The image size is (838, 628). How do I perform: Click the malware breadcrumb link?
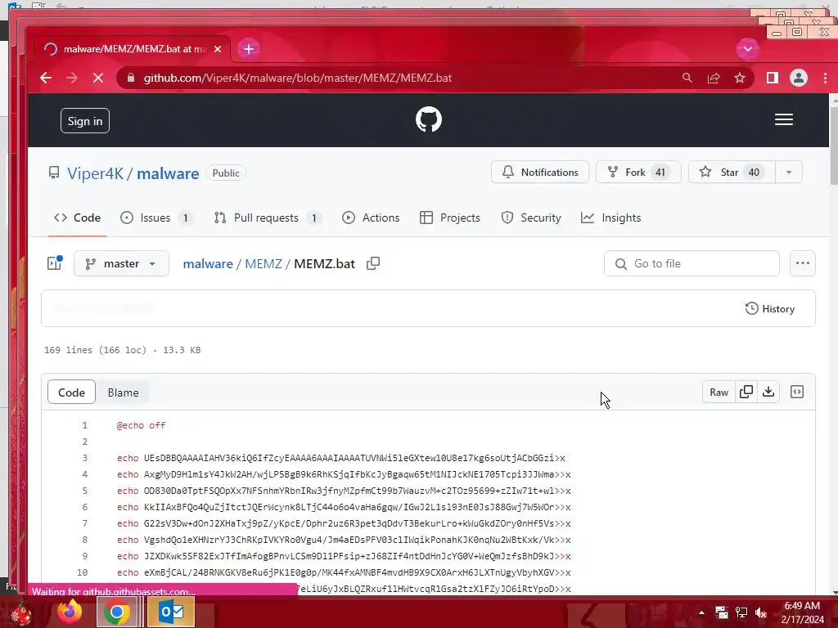pos(208,264)
